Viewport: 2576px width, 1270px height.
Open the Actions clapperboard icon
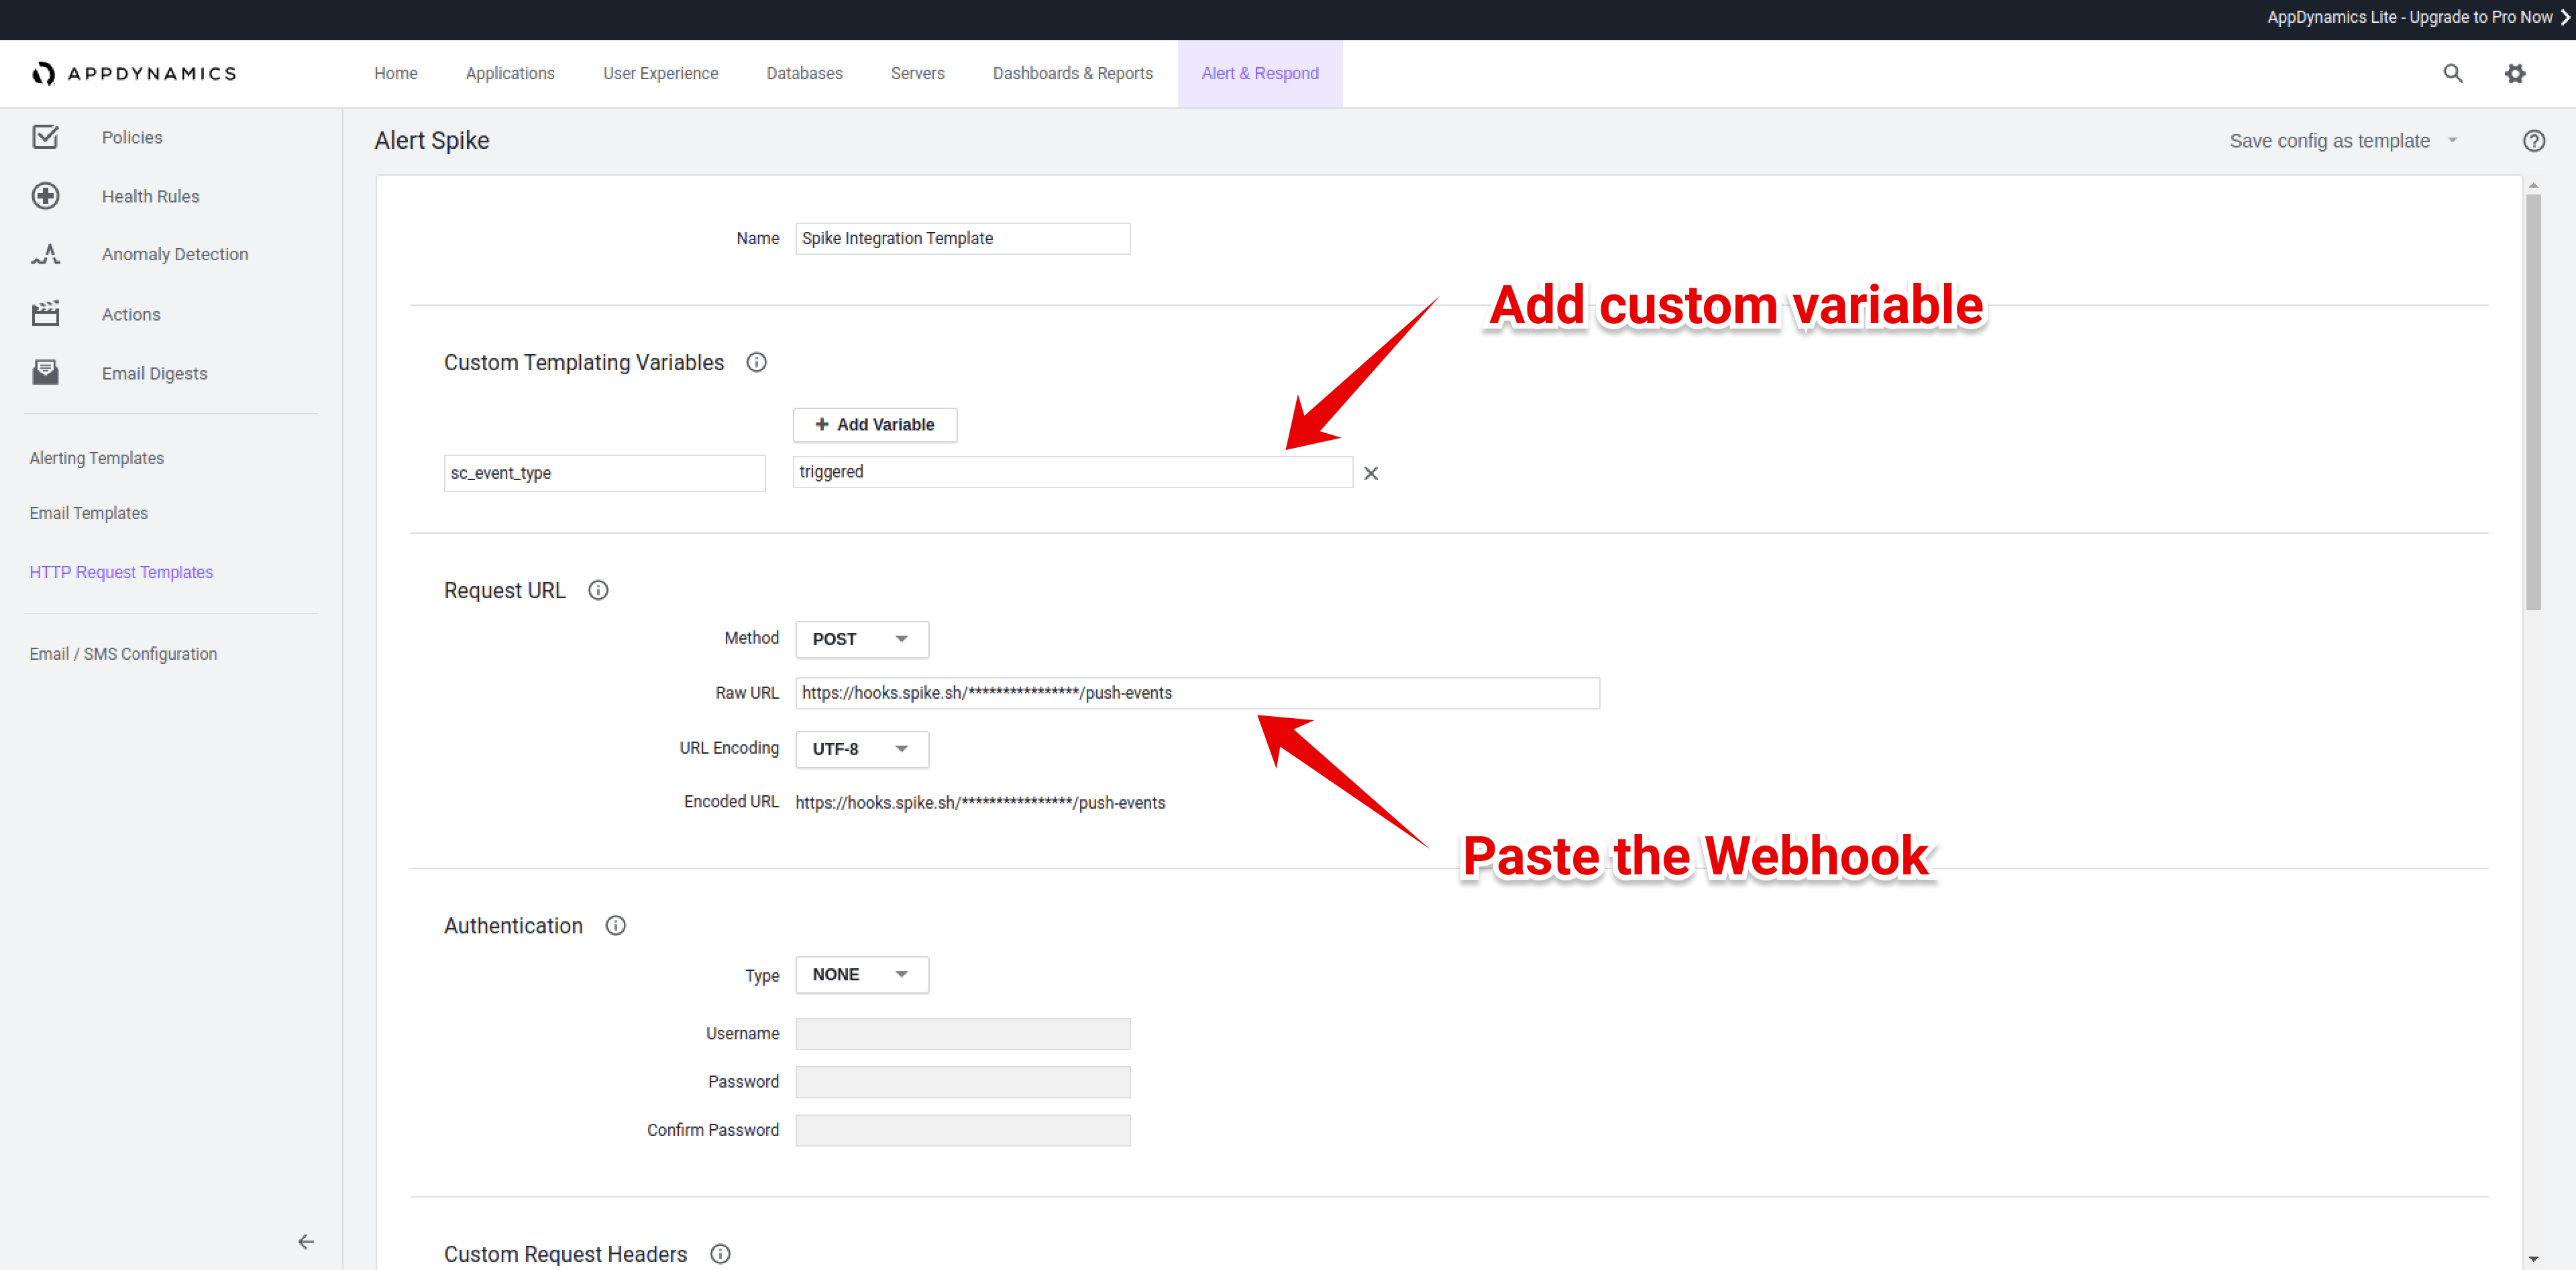(45, 314)
